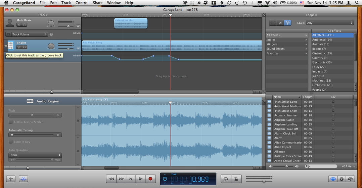
Task: Select the All Effects category row
Action: point(287,35)
